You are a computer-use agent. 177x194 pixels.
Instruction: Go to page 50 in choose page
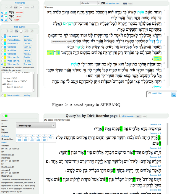pos(44,138)
